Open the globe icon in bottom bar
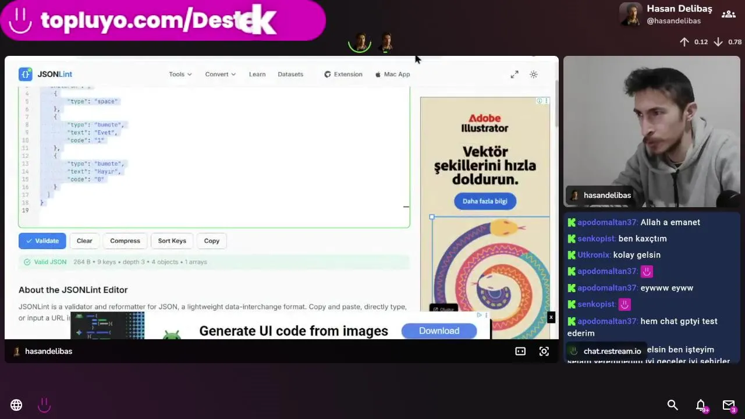Screen dimensions: 745x419 pyautogui.click(x=16, y=405)
